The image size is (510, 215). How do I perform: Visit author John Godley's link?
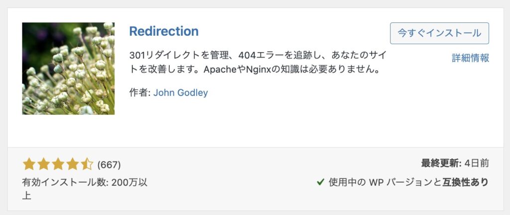coord(180,93)
